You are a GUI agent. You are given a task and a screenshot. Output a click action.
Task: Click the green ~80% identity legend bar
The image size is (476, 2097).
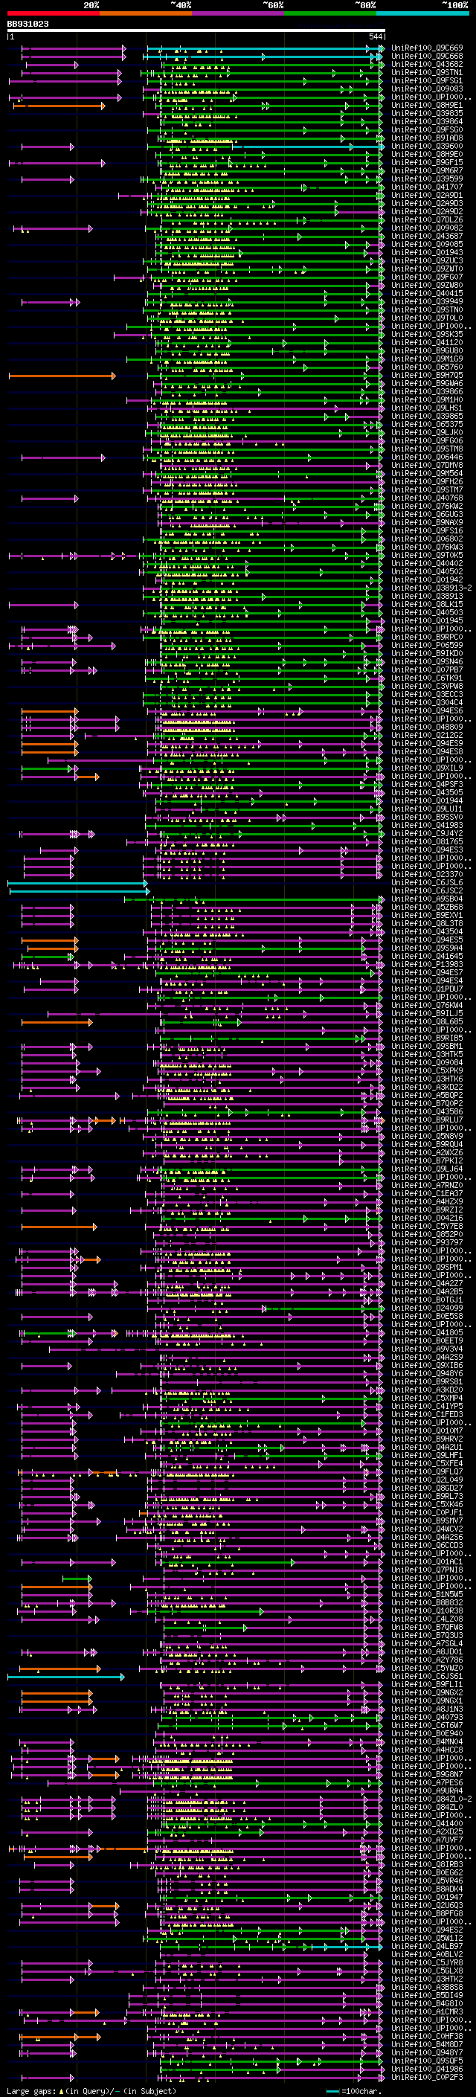pyautogui.click(x=330, y=13)
